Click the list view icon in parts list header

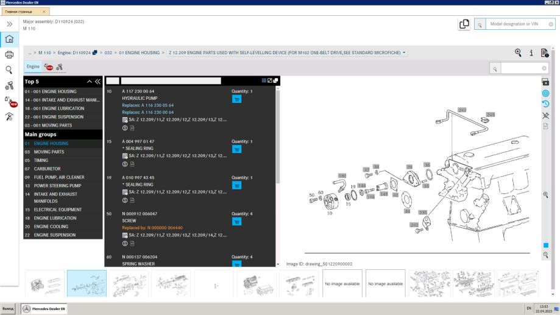click(x=264, y=80)
